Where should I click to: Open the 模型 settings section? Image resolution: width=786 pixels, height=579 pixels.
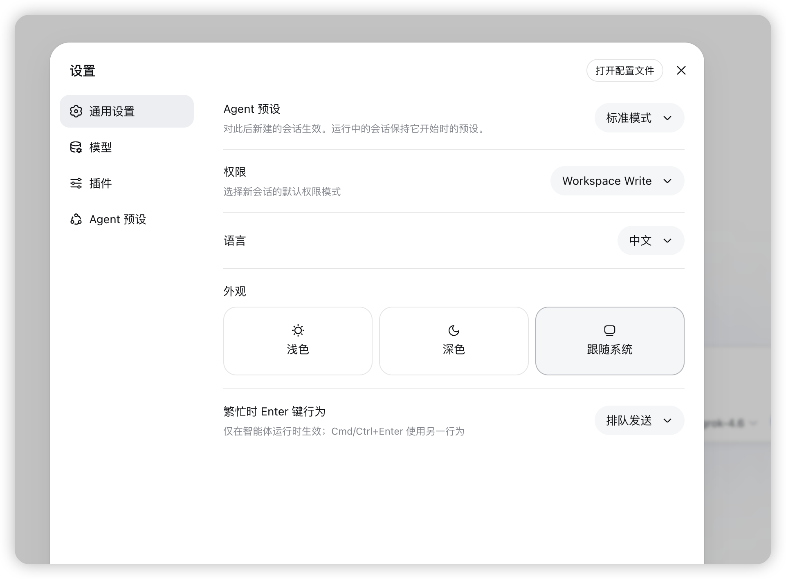[127, 147]
